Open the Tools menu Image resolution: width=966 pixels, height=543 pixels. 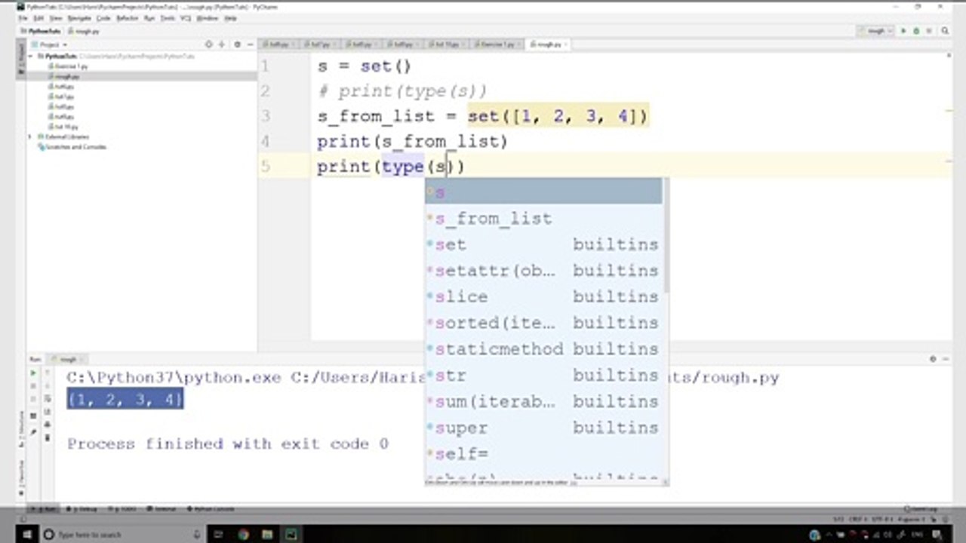(167, 17)
